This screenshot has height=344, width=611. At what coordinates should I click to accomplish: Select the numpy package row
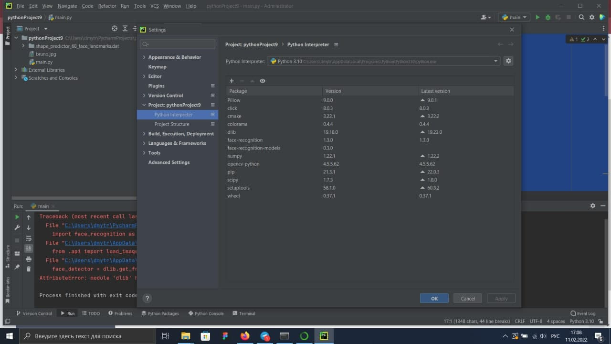[x=370, y=156]
